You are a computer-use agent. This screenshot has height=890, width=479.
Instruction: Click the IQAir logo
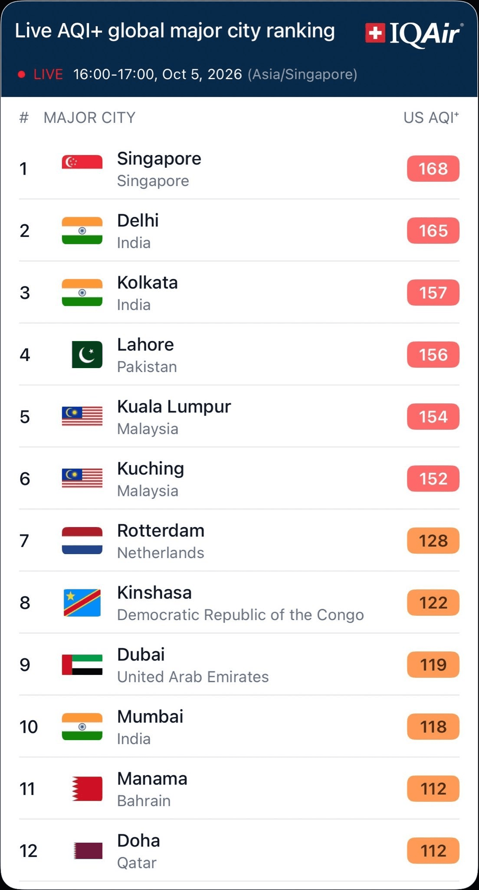[x=414, y=33]
